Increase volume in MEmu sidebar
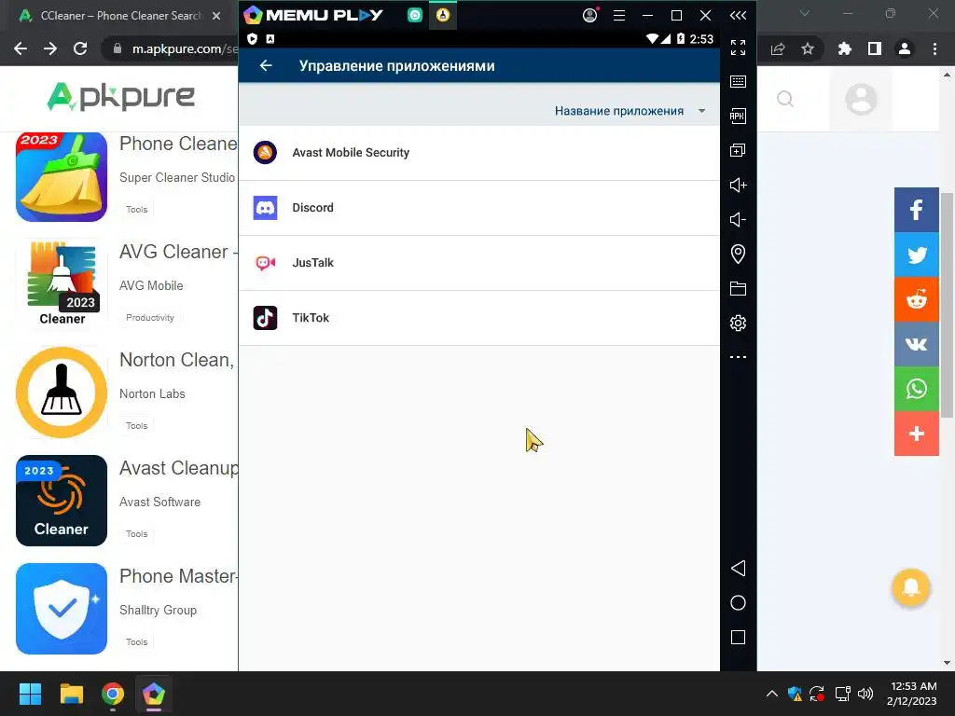 pyautogui.click(x=739, y=186)
